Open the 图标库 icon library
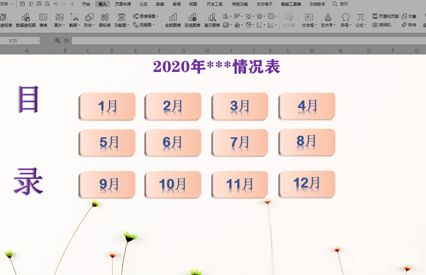The image size is (426, 275). 105,20
